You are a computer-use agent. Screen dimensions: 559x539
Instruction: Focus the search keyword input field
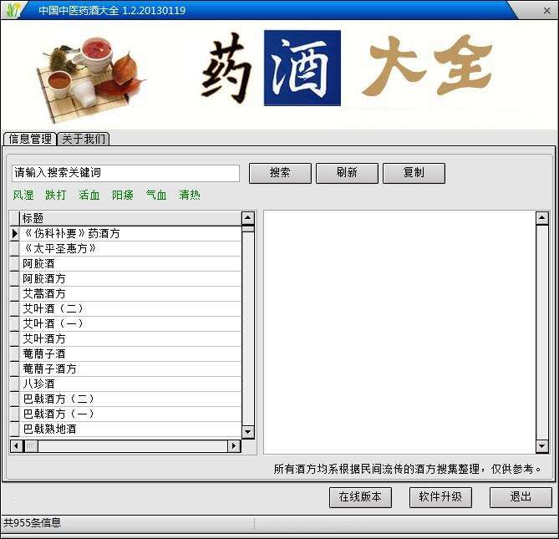coord(125,173)
